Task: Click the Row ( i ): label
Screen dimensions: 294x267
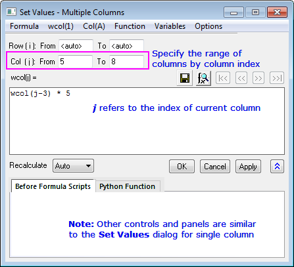Action: (22, 46)
